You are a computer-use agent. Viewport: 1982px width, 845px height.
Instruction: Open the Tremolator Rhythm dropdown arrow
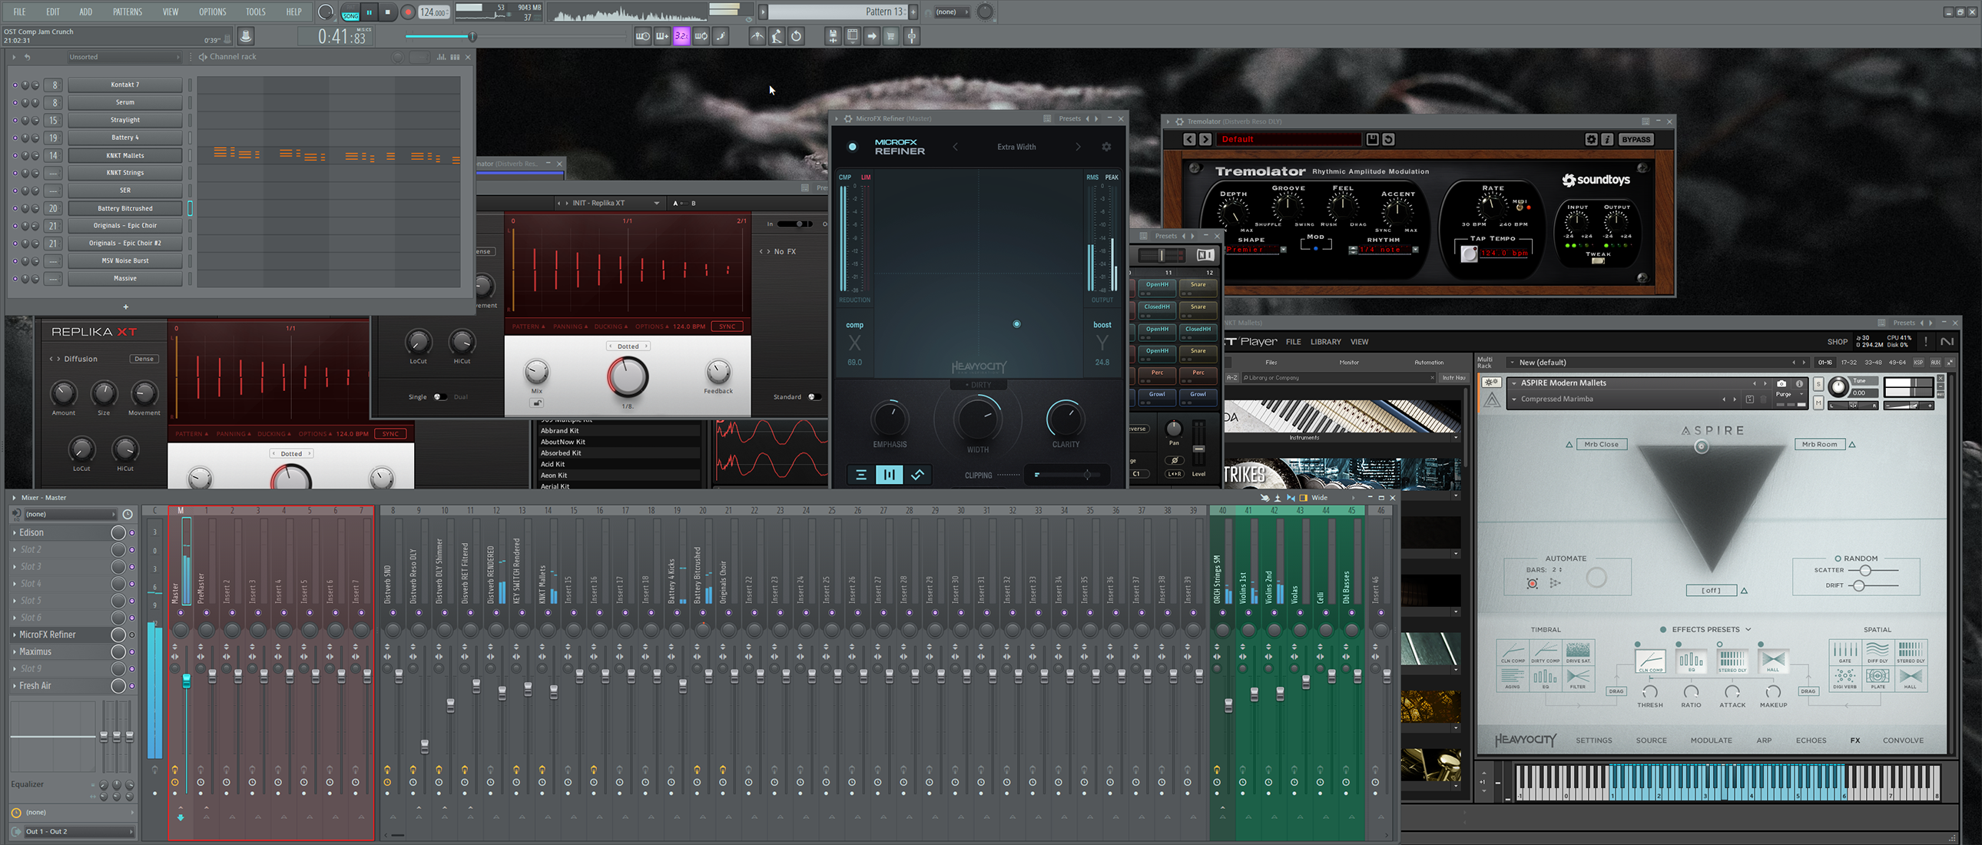(x=1415, y=250)
